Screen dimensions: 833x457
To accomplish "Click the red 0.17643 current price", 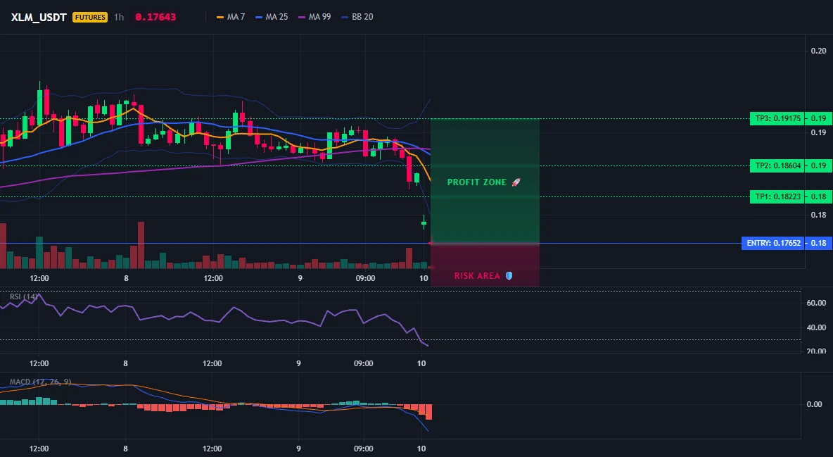I will [x=155, y=17].
